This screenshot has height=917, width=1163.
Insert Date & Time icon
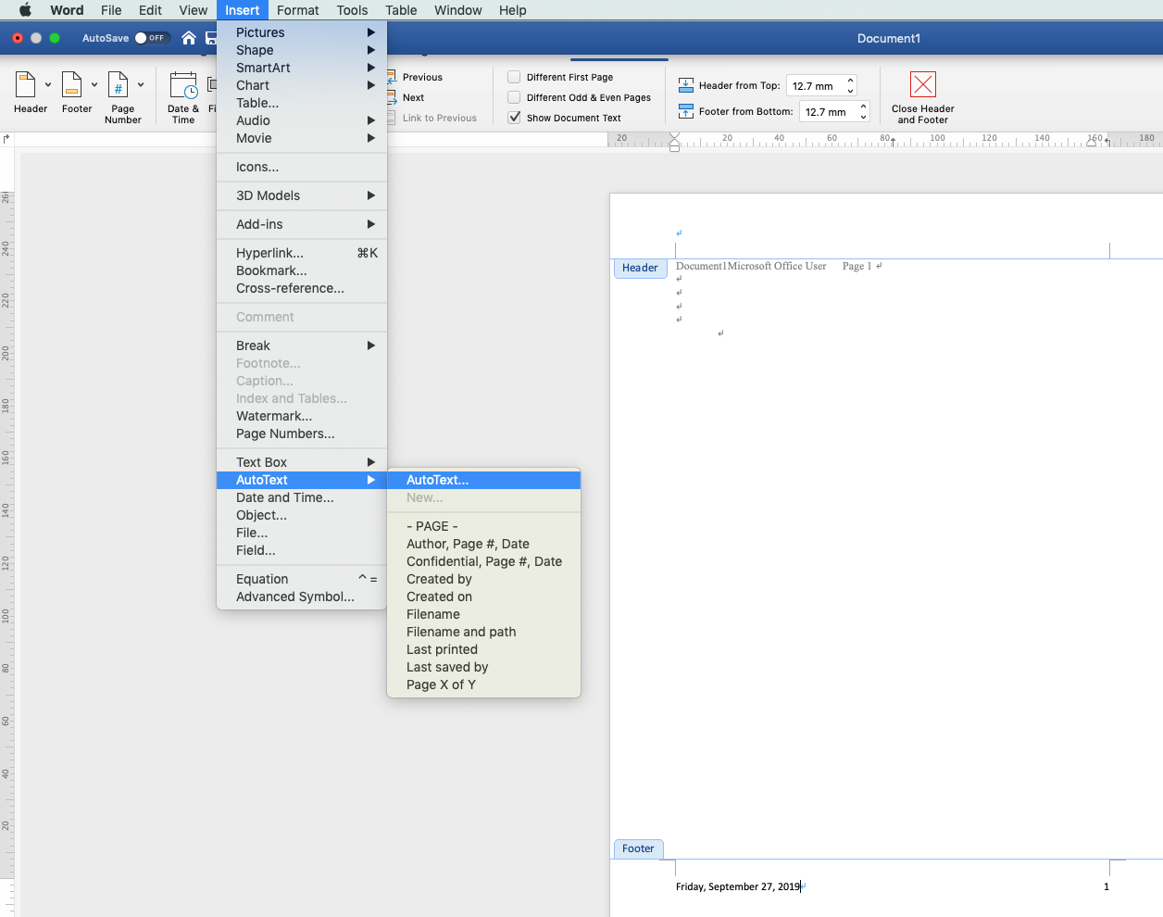click(183, 85)
